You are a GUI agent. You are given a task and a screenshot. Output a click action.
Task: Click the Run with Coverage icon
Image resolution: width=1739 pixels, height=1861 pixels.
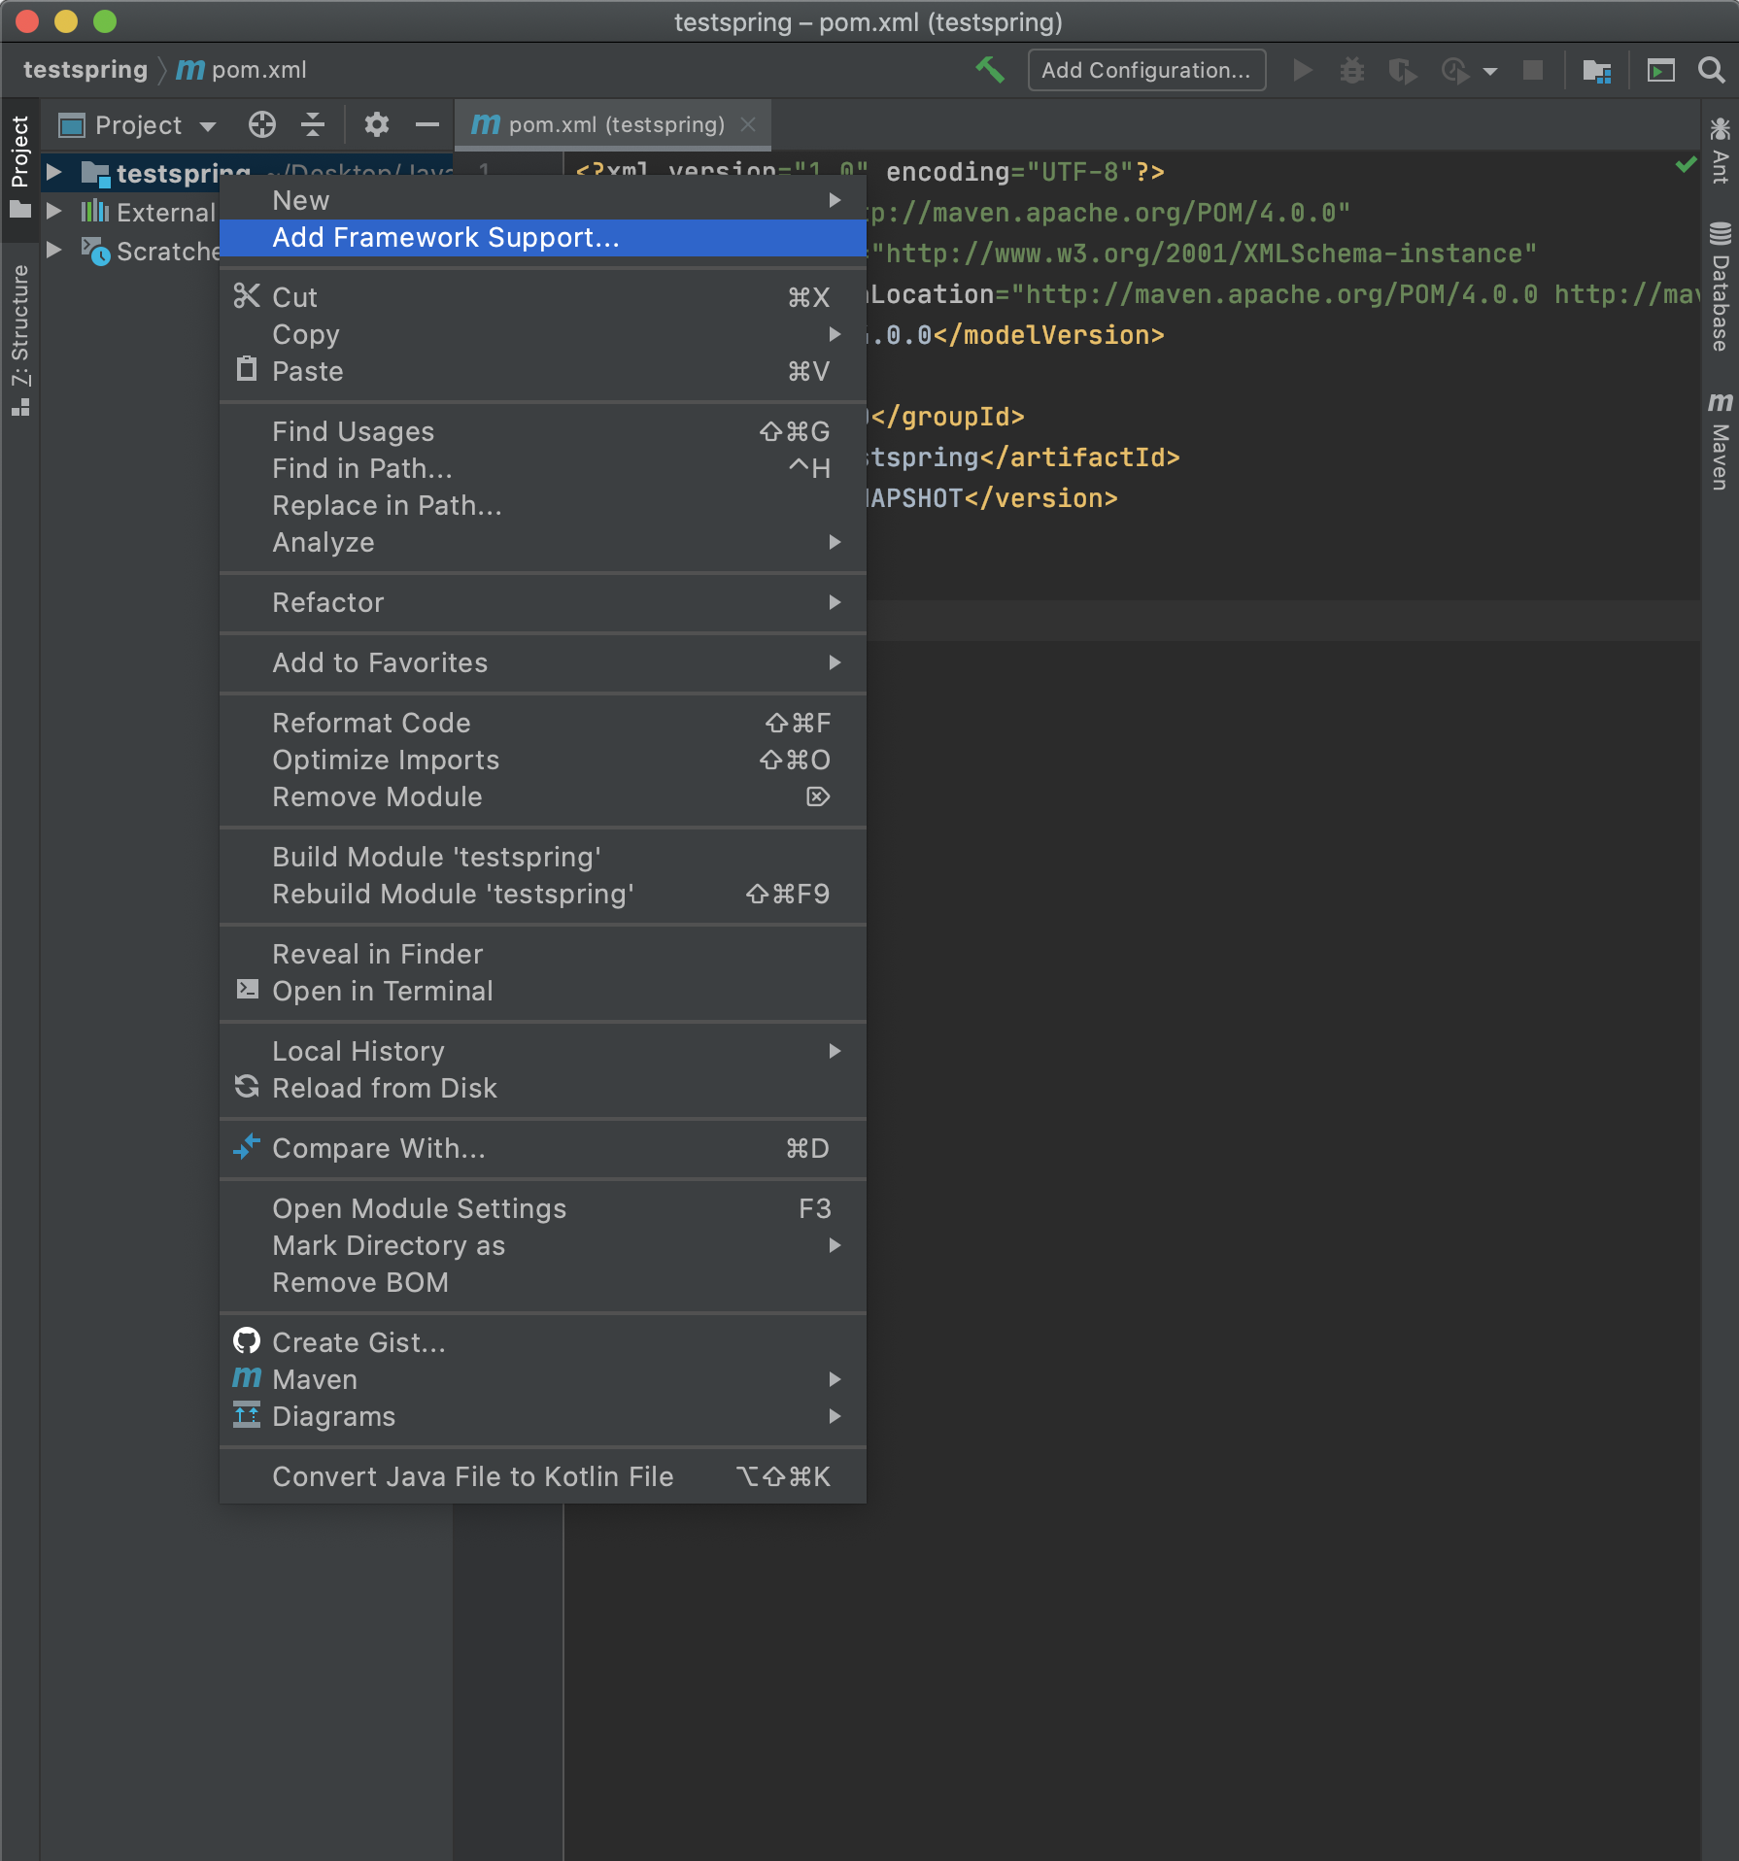pos(1402,70)
